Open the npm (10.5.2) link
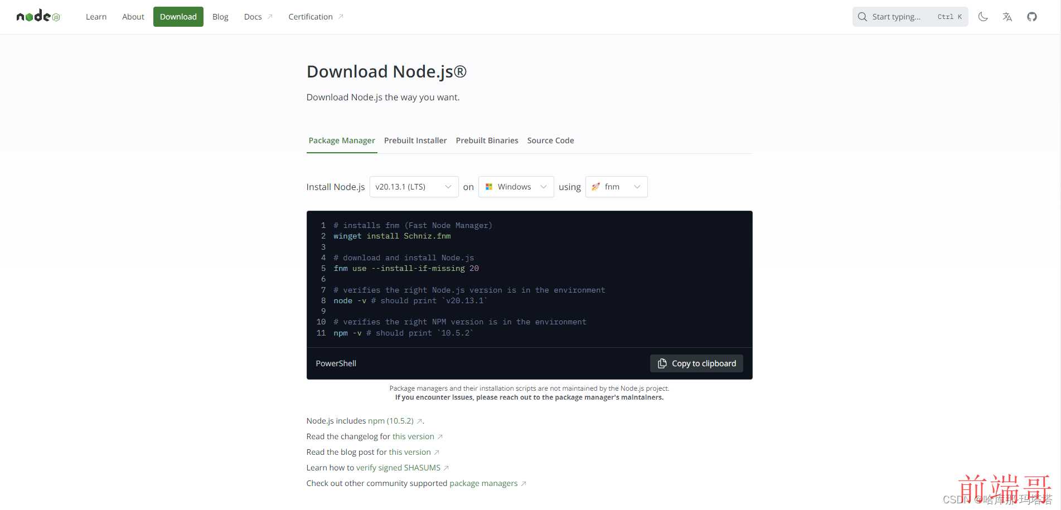 [395, 421]
